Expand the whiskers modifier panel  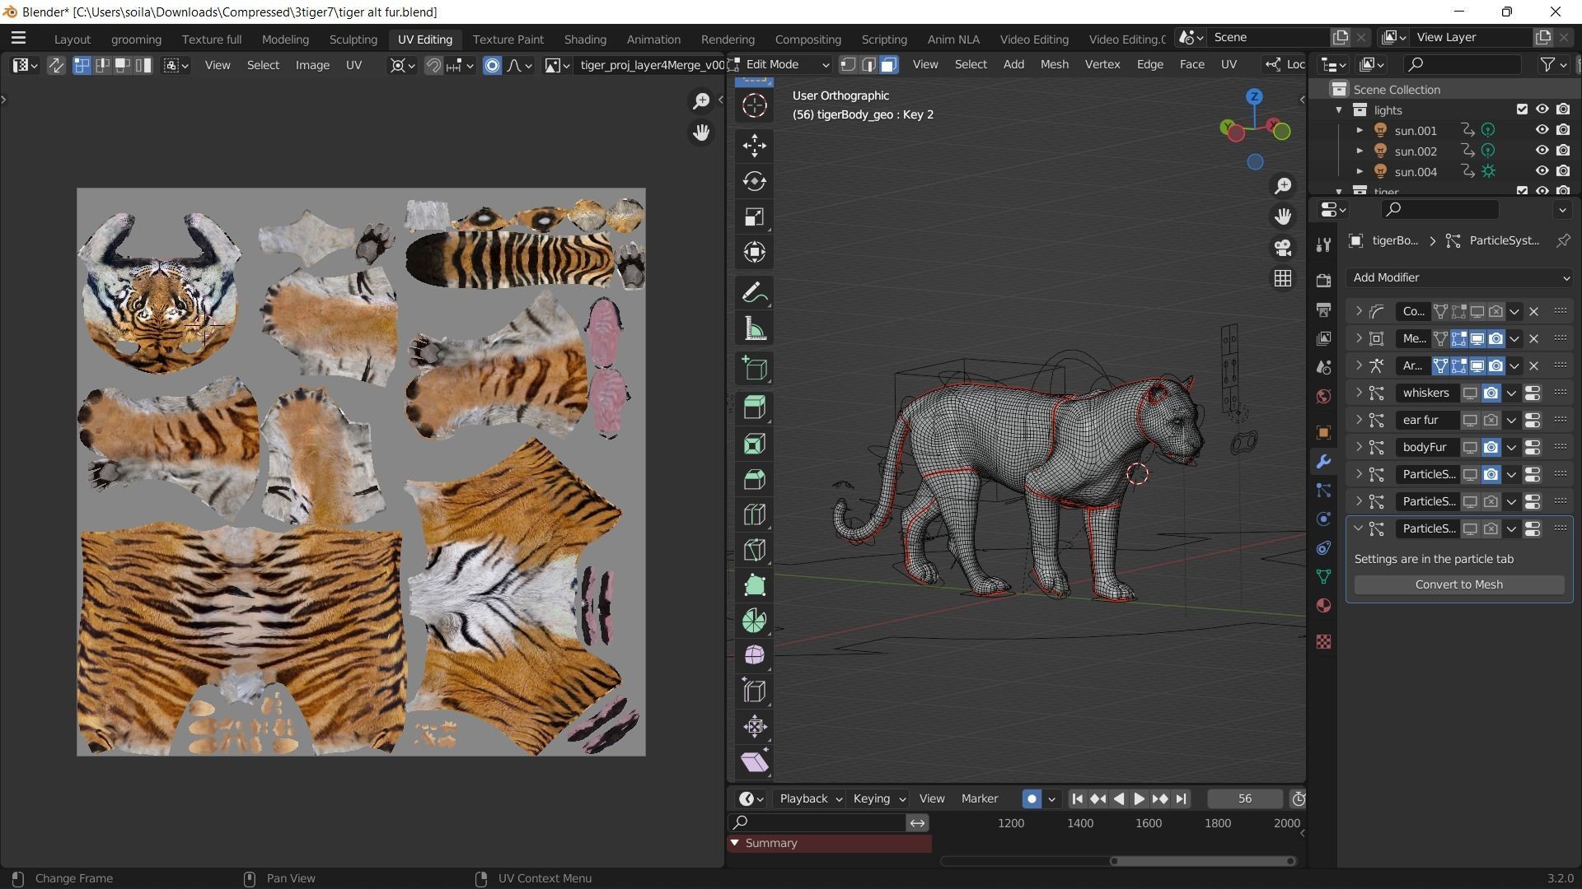pyautogui.click(x=1358, y=393)
